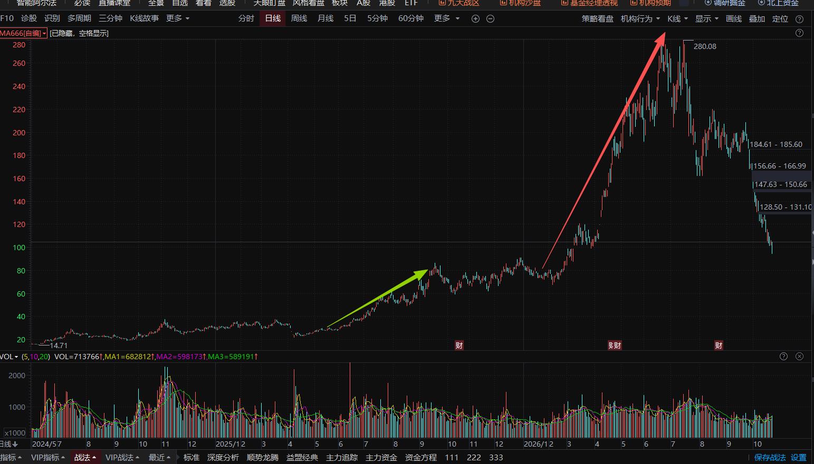814x464 pixels.
Task: Select the 主力追踪 indicator
Action: pyautogui.click(x=342, y=457)
